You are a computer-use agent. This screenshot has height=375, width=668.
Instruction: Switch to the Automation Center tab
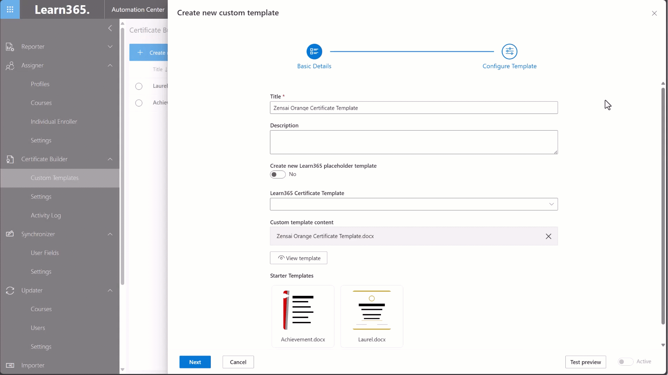137,9
